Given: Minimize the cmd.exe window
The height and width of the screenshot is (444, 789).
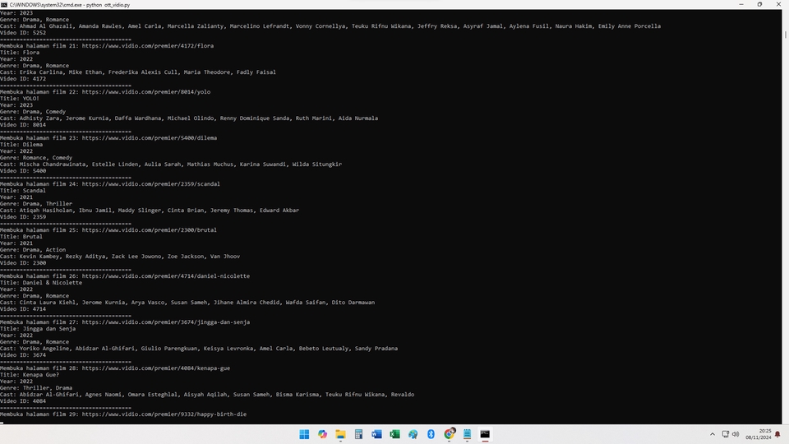Looking at the screenshot, I should point(741,5).
